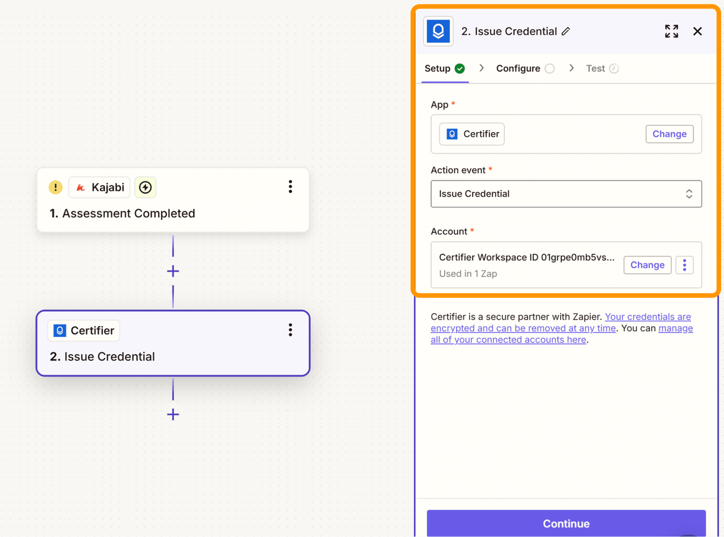Open the credentials encrypted link
Screen dimensions: 724x537
pyautogui.click(x=561, y=322)
